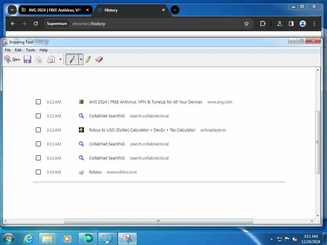
Task: Open AVG 2024 FREE Antivirus history link
Action: (146, 102)
